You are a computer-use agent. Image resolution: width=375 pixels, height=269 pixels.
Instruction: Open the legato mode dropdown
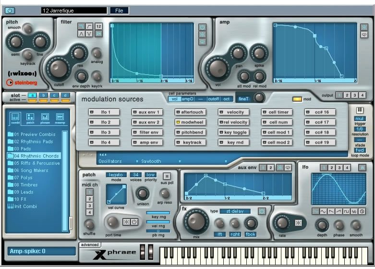pos(116,175)
